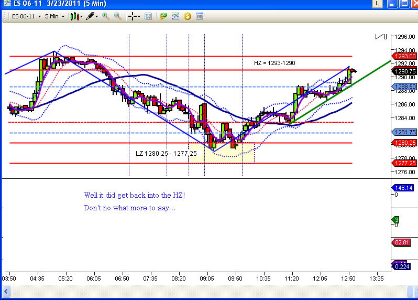Select the red 1293.00 price marker
This screenshot has width=418, height=300.
coord(405,56)
